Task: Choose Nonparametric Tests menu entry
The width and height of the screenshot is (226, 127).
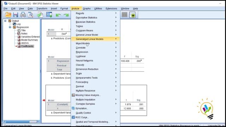Action: tap(95, 78)
